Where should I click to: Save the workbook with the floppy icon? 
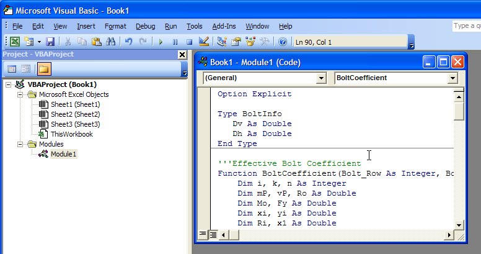(x=50, y=42)
